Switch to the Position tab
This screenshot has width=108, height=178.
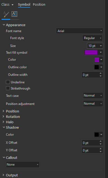point(39,5)
